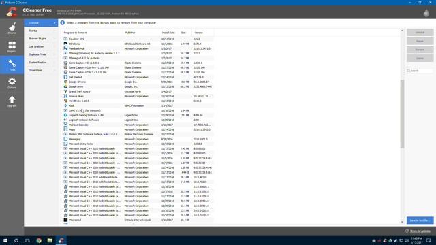Click the Messaging program icon
This screenshot has height=245, width=436.
[65, 139]
